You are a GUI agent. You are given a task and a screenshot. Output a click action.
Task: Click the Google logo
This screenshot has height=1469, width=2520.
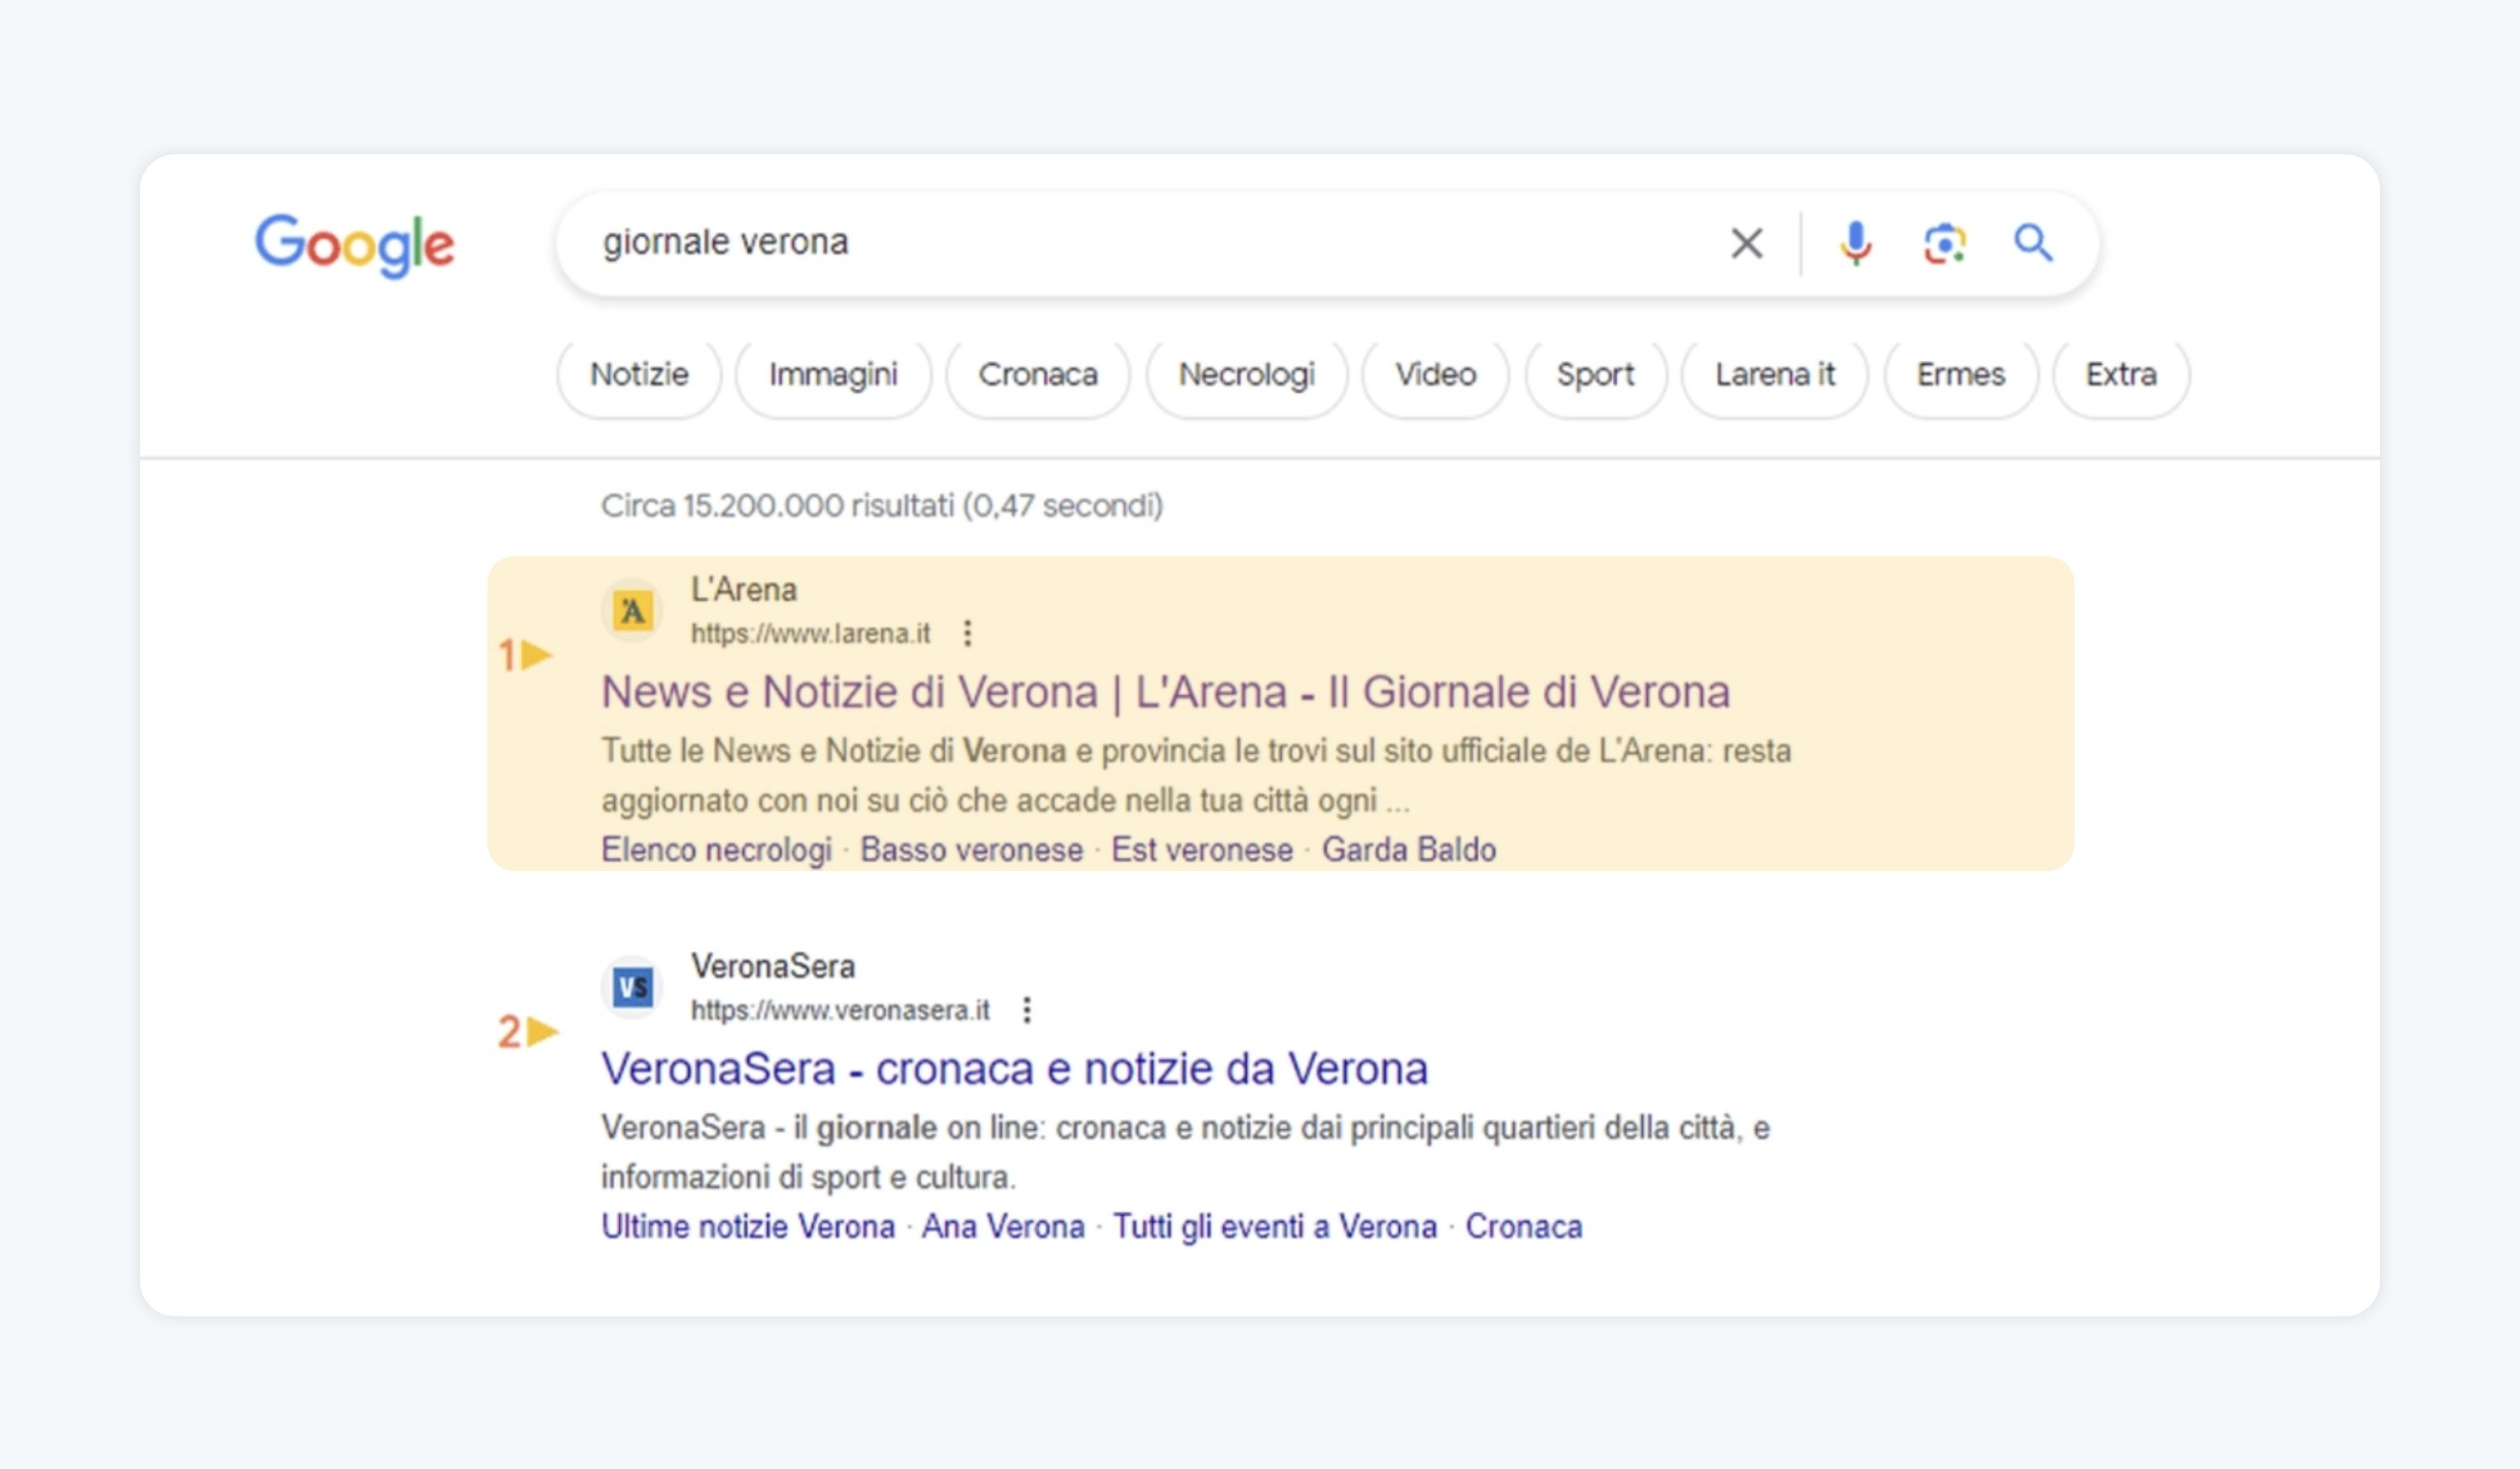click(x=355, y=245)
